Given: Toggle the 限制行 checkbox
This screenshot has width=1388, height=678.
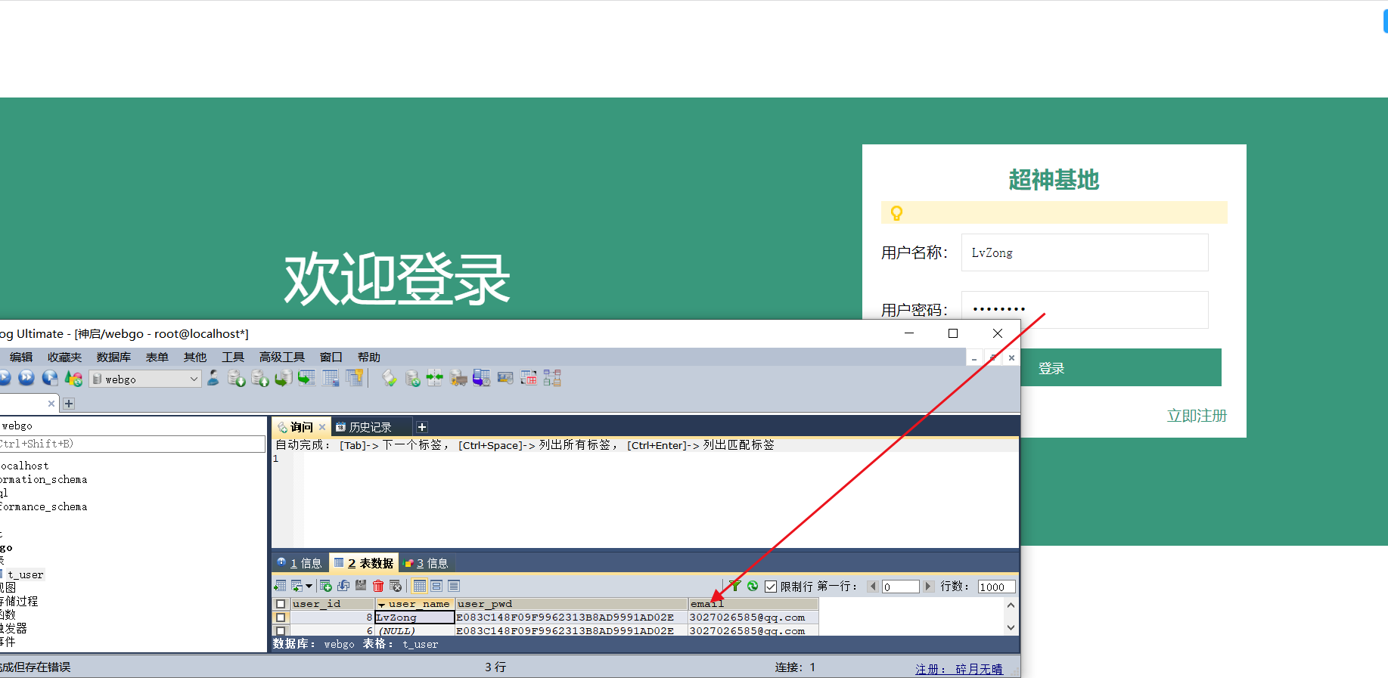Looking at the screenshot, I should 771,587.
